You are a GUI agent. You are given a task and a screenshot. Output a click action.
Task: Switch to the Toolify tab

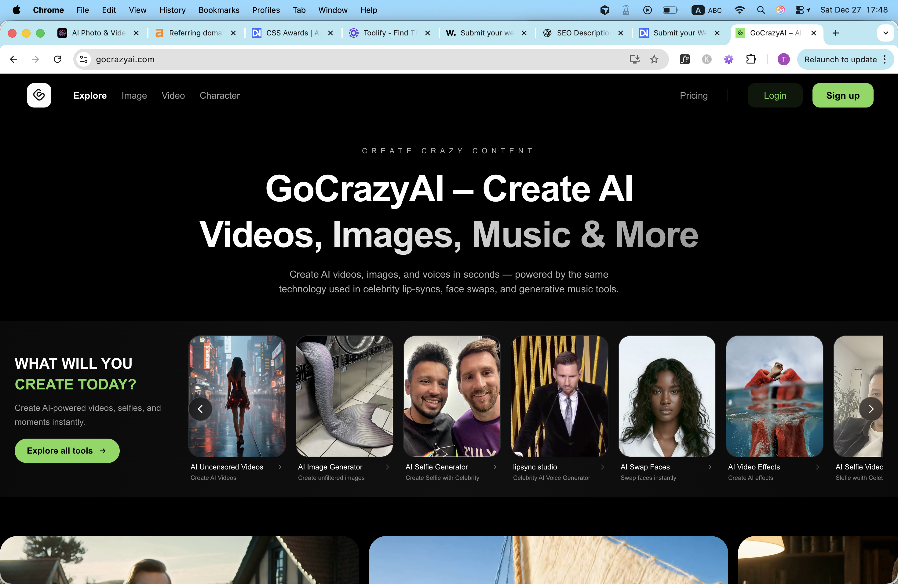coord(389,33)
